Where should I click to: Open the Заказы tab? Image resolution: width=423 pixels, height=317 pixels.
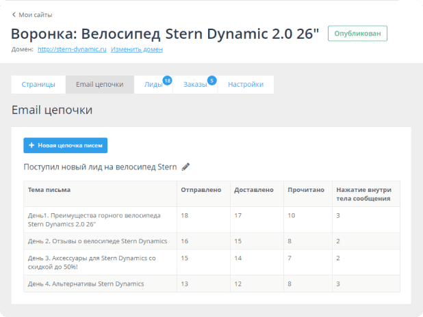point(195,85)
